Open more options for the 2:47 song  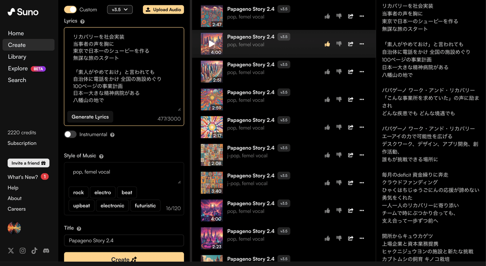click(362, 16)
